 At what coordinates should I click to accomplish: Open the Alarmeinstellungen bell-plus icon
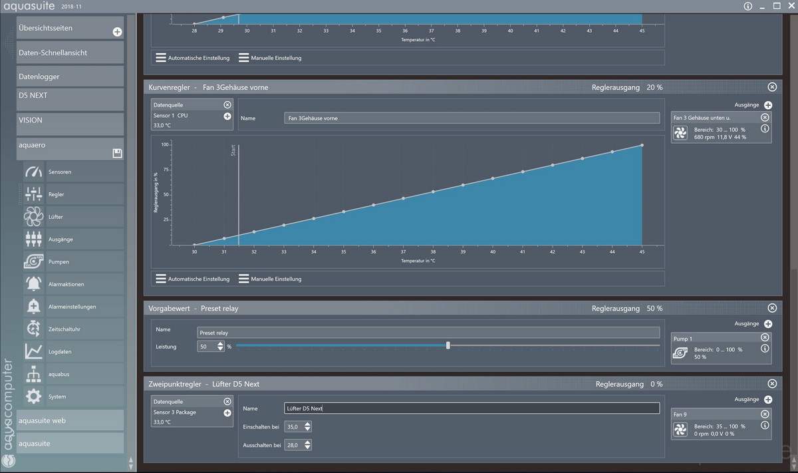tap(33, 307)
